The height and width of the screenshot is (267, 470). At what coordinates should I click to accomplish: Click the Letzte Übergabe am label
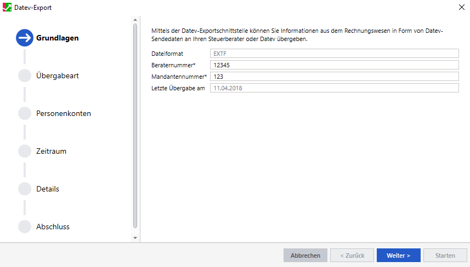178,88
